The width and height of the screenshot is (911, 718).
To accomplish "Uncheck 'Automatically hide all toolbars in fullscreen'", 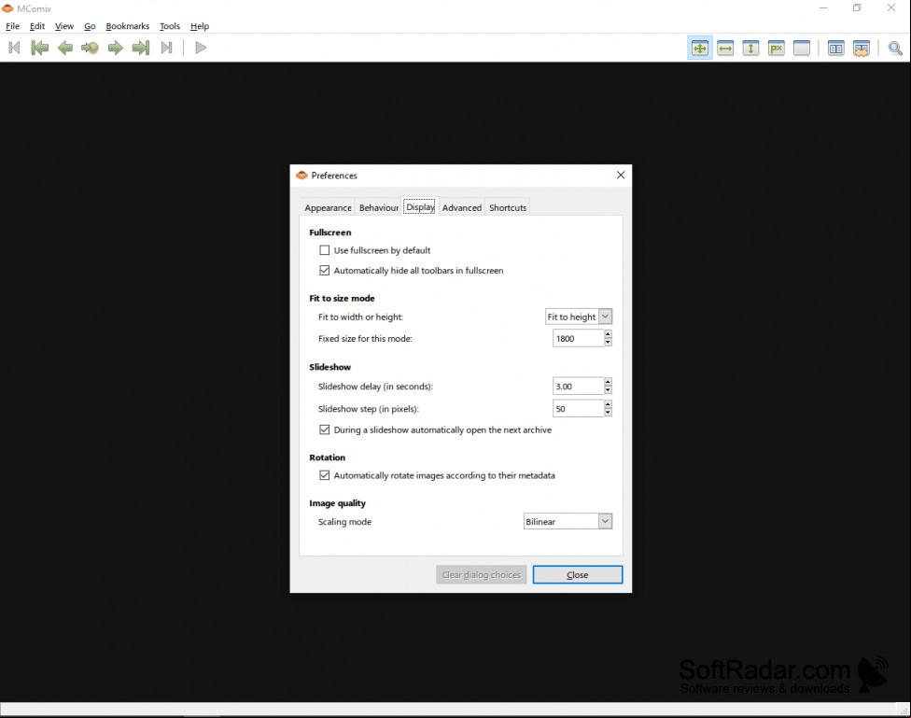I will pos(324,271).
